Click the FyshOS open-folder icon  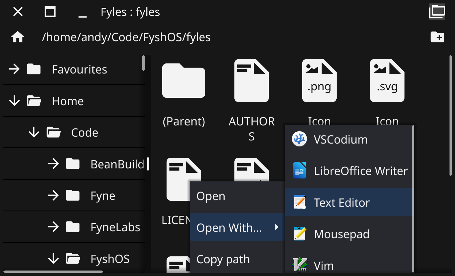click(x=73, y=259)
